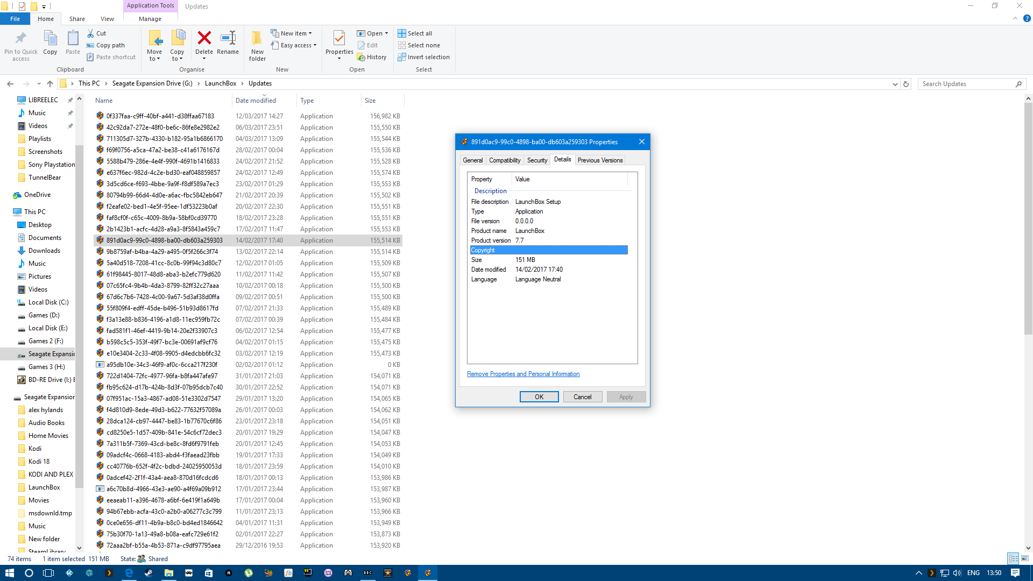Close the Properties dialog with X
1033x581 pixels.
click(x=641, y=141)
